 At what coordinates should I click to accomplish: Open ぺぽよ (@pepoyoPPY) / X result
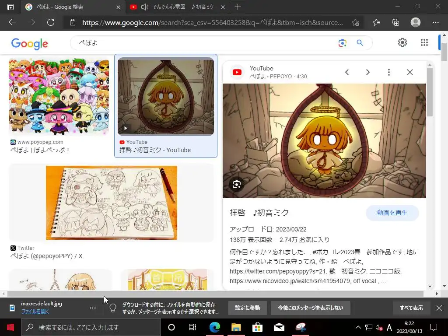pyautogui.click(x=46, y=256)
